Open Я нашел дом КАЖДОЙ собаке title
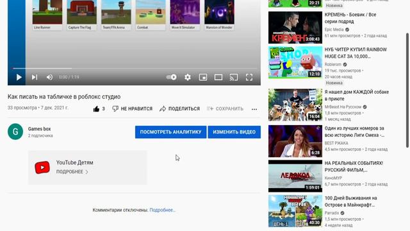The height and width of the screenshot is (231, 410). pos(357,96)
